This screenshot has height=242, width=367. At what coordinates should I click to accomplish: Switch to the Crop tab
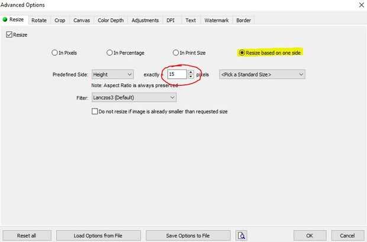(x=60, y=20)
